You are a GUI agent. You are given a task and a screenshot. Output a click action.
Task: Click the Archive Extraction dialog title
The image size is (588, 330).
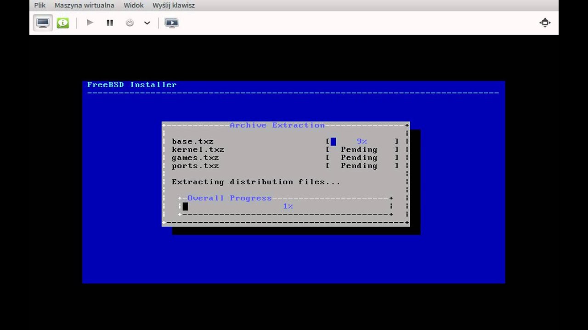(277, 125)
